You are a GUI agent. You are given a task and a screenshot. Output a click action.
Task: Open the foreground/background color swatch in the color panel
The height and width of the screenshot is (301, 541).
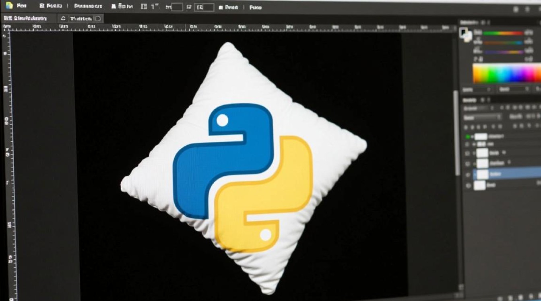(x=466, y=35)
